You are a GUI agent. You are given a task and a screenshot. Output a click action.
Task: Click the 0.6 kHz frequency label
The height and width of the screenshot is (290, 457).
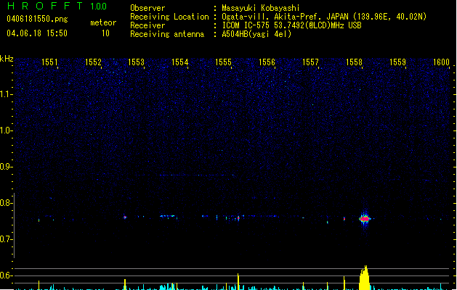6,275
